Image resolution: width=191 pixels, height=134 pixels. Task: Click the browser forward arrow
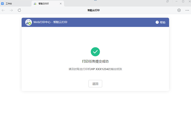point(11,10)
